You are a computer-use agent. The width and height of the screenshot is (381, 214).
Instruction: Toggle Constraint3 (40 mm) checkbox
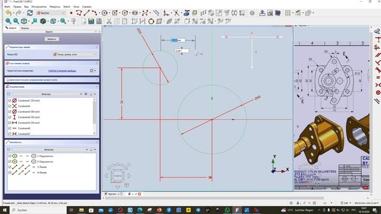pos(10,112)
